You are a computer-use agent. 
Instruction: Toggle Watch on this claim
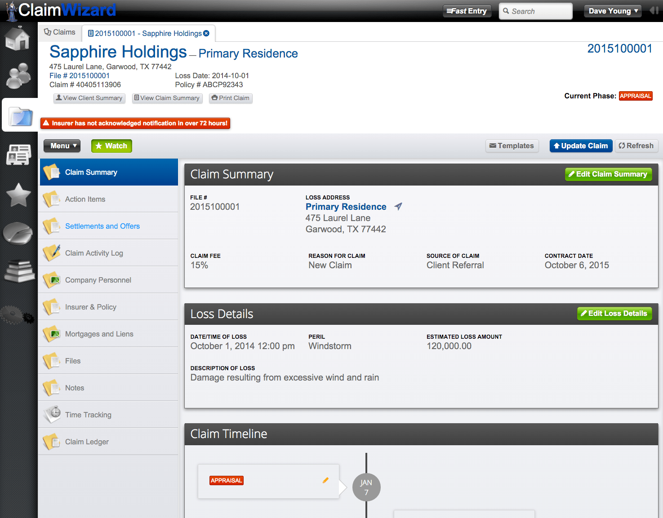[x=111, y=146]
